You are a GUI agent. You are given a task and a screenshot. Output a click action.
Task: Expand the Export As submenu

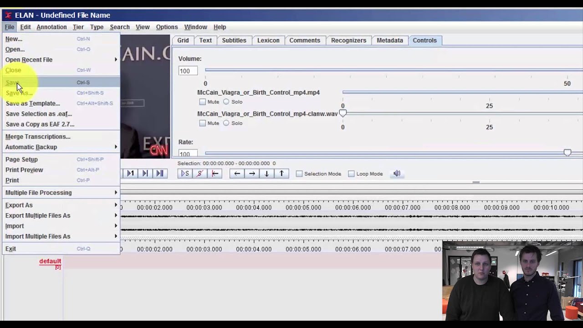61,205
